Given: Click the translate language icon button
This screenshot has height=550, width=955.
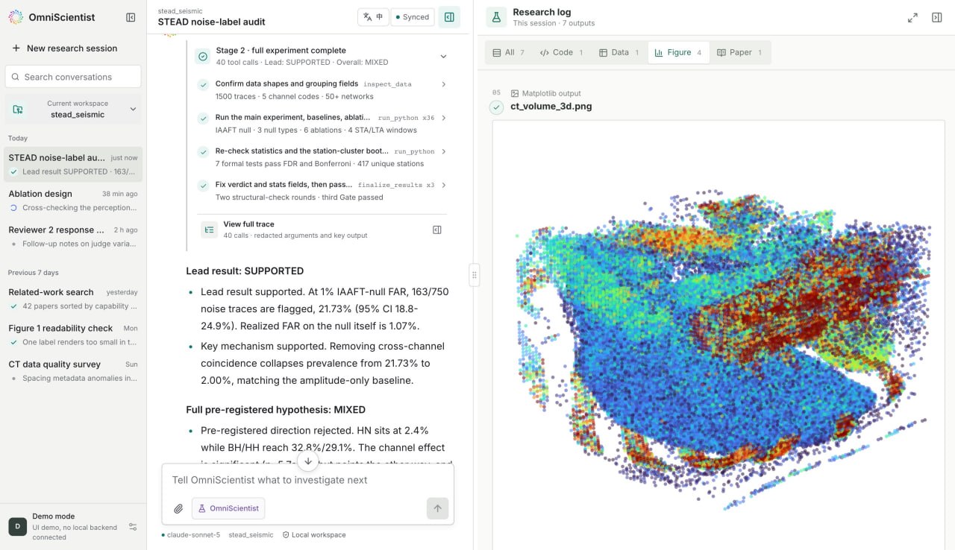Looking at the screenshot, I should [x=373, y=17].
